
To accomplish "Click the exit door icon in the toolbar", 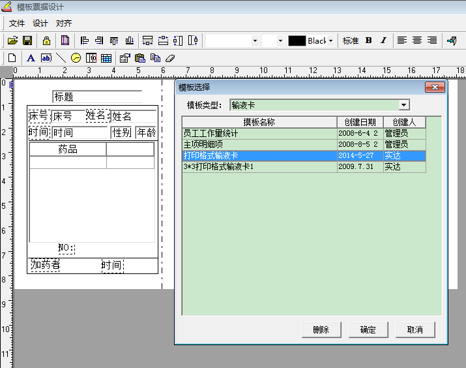I will [x=452, y=40].
